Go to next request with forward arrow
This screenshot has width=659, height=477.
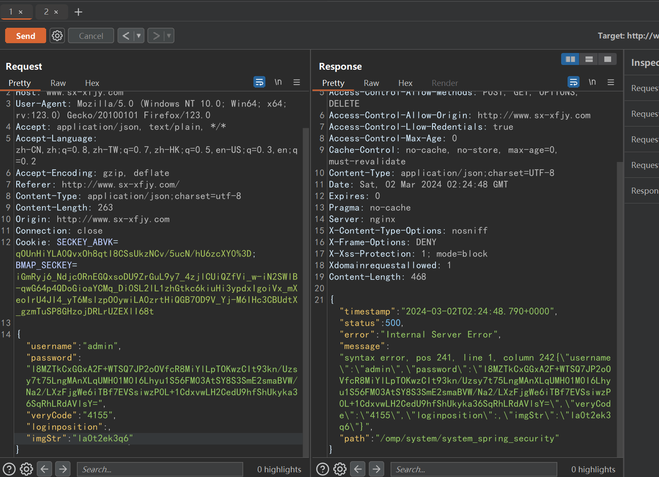[x=156, y=36]
